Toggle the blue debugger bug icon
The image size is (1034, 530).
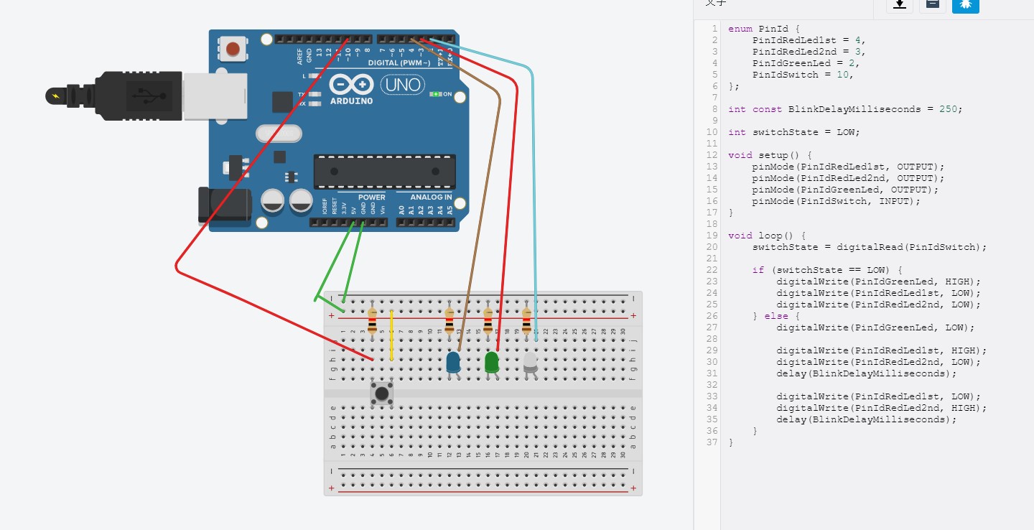pyautogui.click(x=966, y=4)
